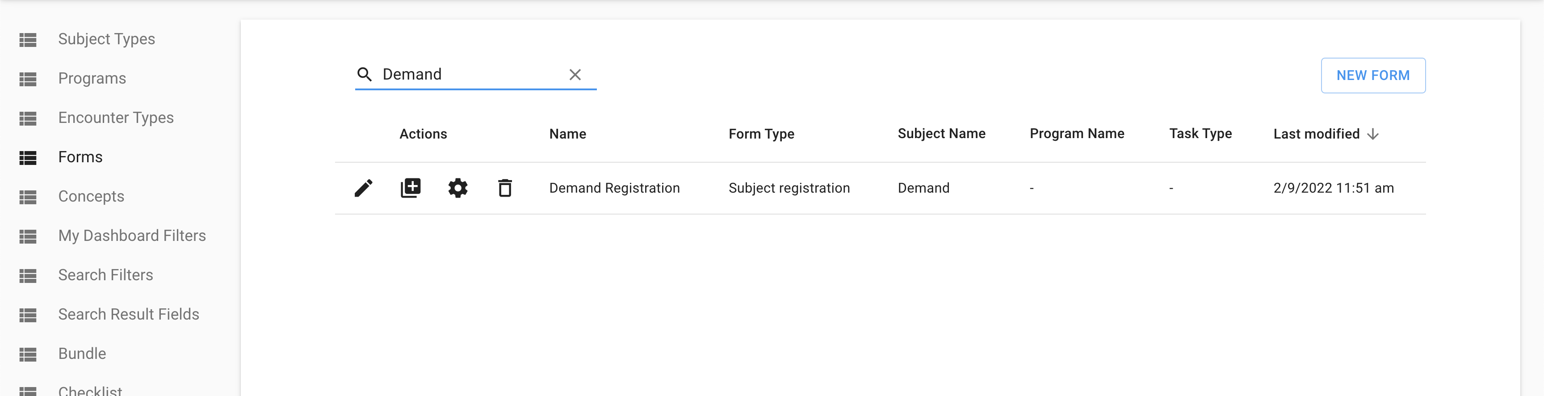This screenshot has height=396, width=1544.
Task: Clear the search field with X icon
Action: (x=575, y=75)
